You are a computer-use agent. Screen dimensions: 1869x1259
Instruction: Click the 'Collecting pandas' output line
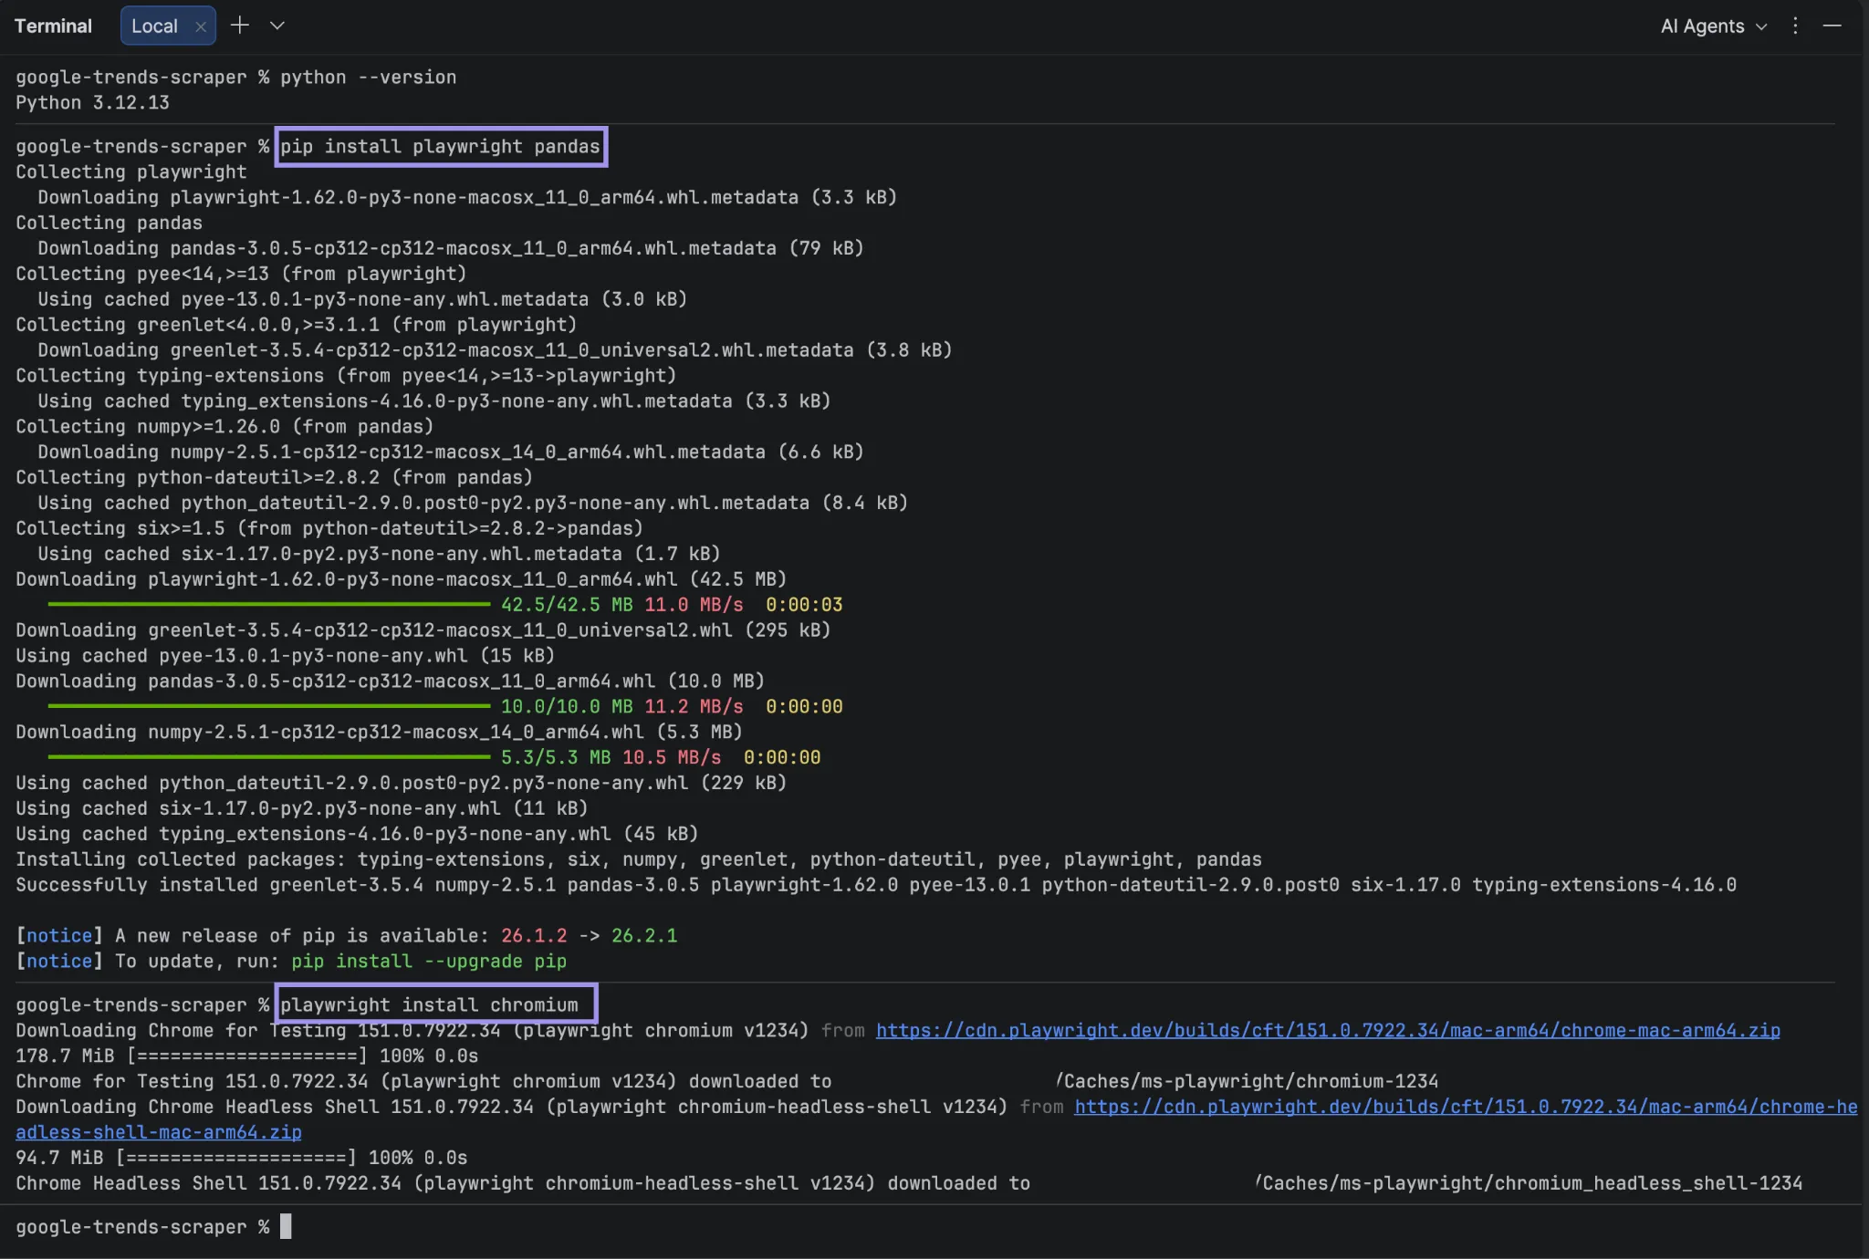point(109,223)
